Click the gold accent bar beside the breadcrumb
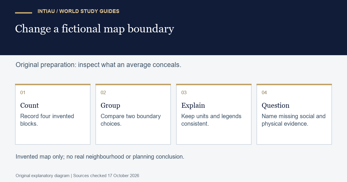Viewport: 347px width, 182px height. 23,13
